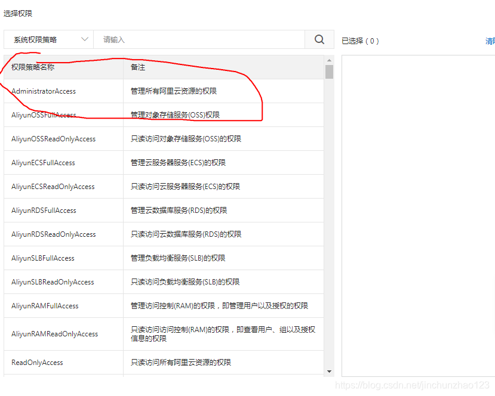Image resolution: width=495 pixels, height=396 pixels.
Task: Click note 管理所有阿里云资源的权限
Action: [174, 91]
